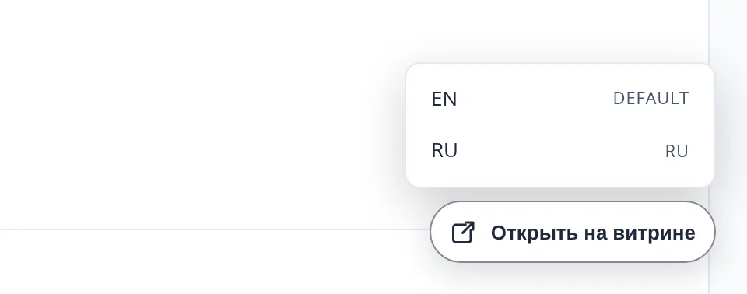Launch the open-in-new-window icon

click(x=463, y=233)
